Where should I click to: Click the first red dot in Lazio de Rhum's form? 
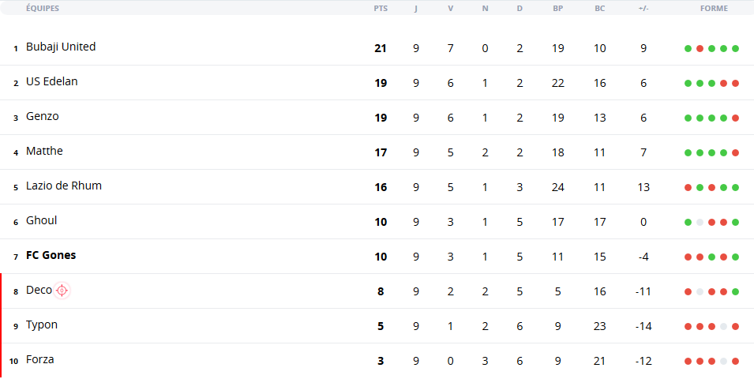pyautogui.click(x=688, y=188)
